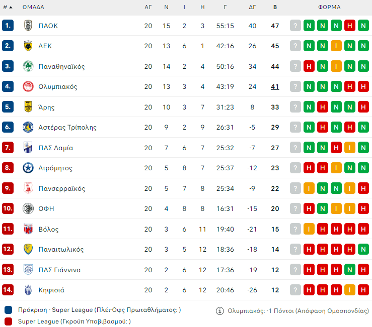Screen dimensions: 372x327
Task: Click Ολυμπιακός underlined 41 points value
Action: click(275, 87)
